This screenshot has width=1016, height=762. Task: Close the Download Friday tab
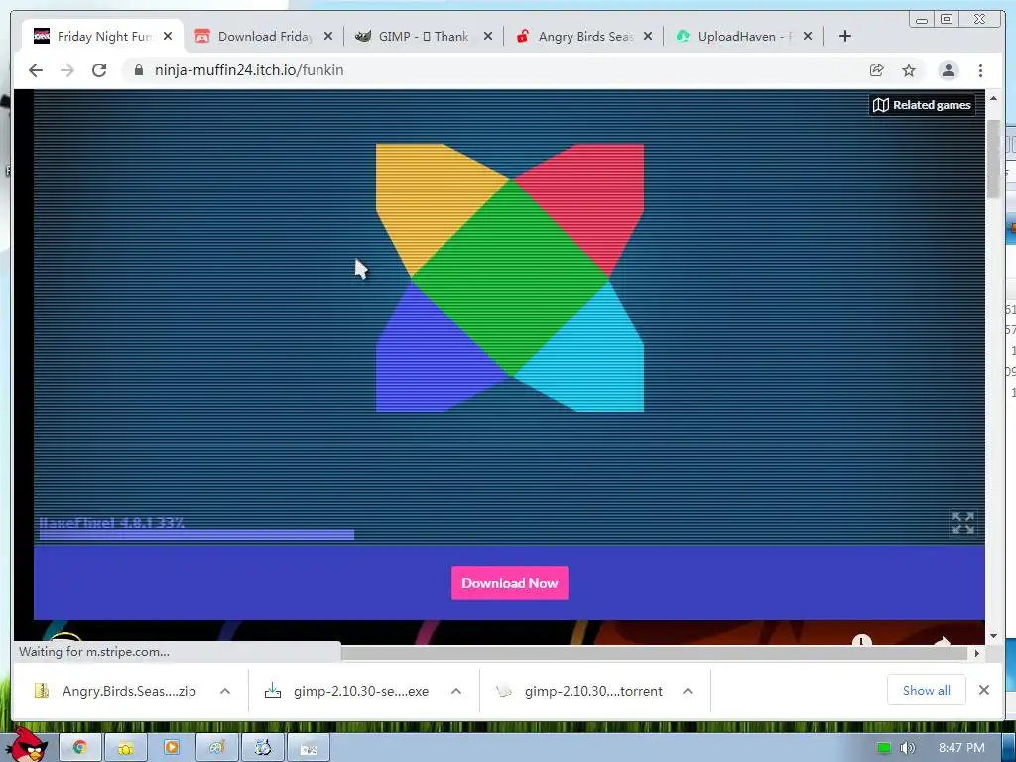328,37
